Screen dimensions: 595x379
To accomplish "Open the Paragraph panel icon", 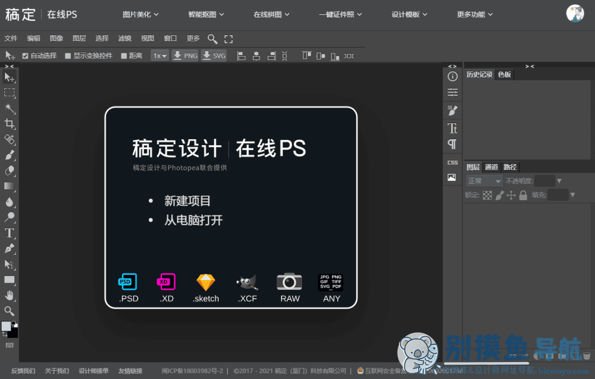I will 452,144.
